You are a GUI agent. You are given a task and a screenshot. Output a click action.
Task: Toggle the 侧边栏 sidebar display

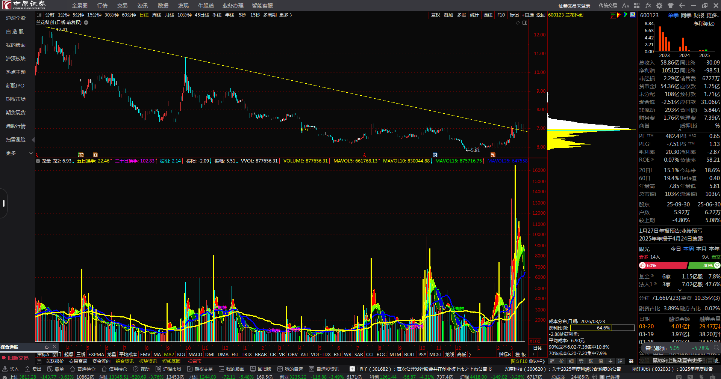[x=537, y=361]
